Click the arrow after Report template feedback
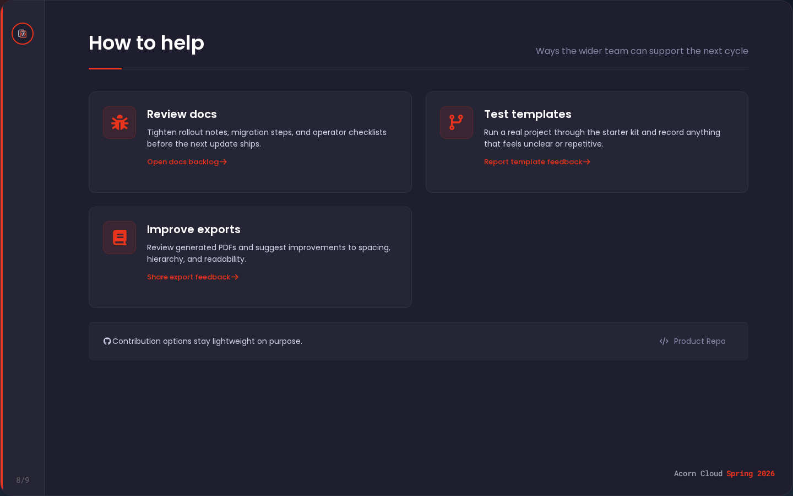This screenshot has width=793, height=496. point(586,162)
